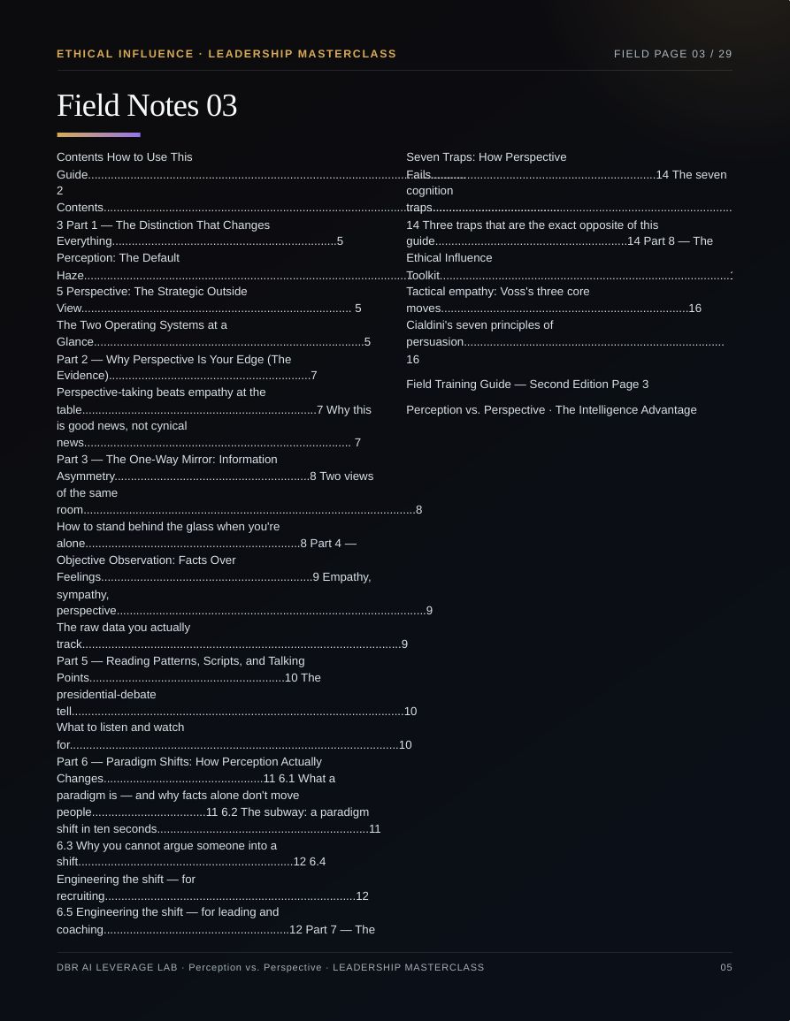This screenshot has width=790, height=1021.
Task: Click the 'Field Page 03 / 29' indicator
Action: coord(672,53)
